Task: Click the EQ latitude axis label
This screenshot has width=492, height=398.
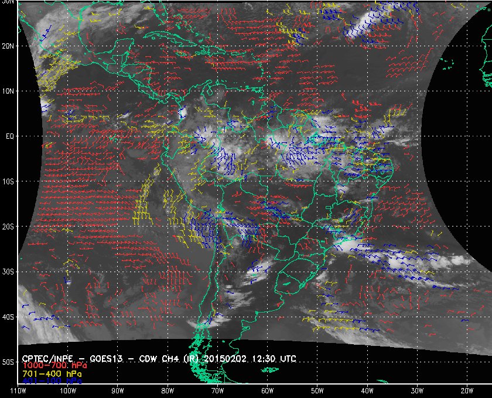Action: pyautogui.click(x=8, y=136)
